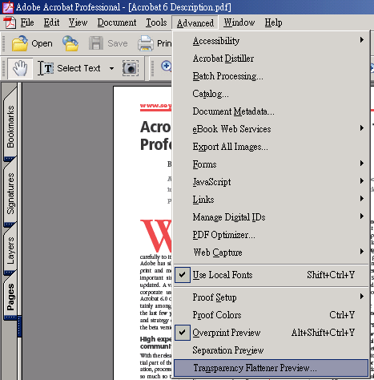Click the Acrobat PDF document icon in menu bar

click(x=10, y=22)
